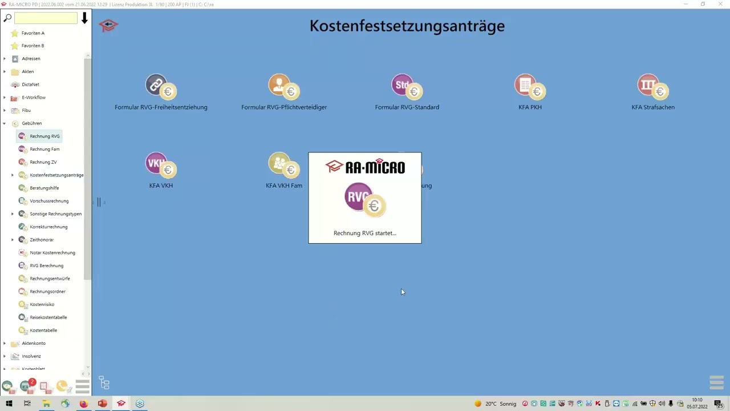Click the red back arrow icon beside the heading

(108, 26)
